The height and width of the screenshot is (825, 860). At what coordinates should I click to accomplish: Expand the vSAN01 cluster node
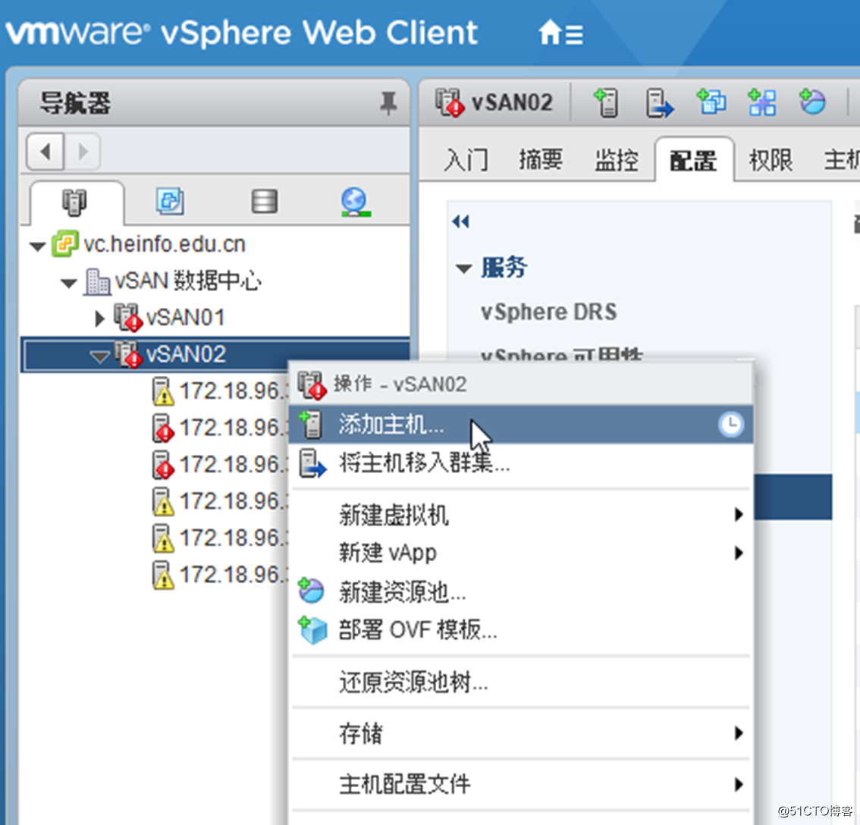pos(100,318)
